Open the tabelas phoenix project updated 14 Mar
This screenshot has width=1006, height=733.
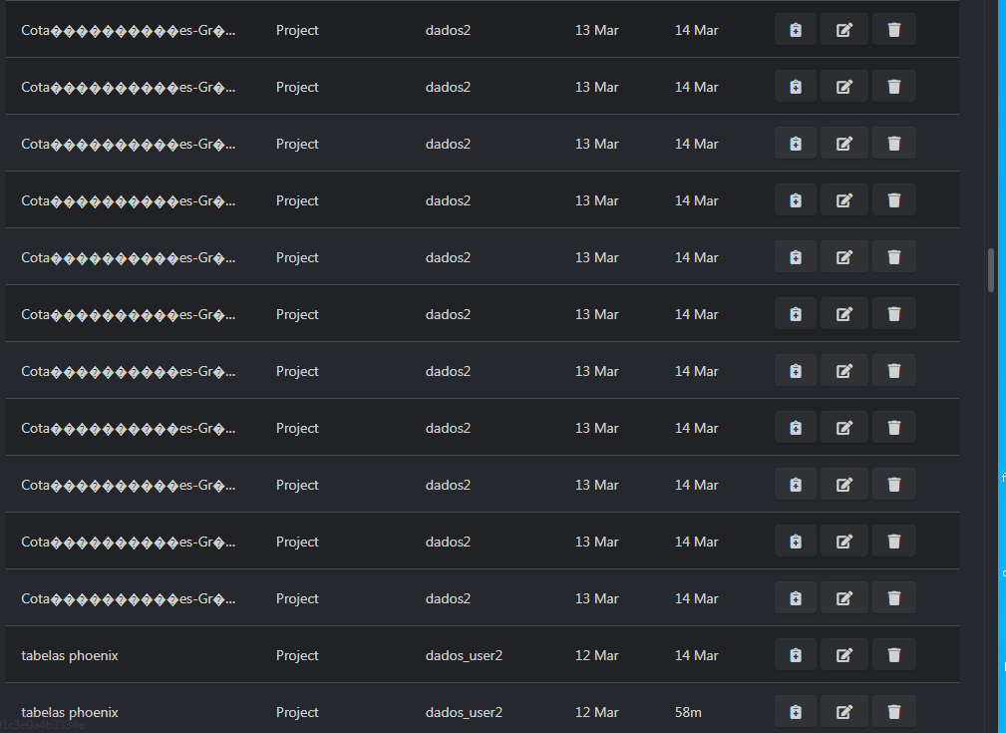70,655
